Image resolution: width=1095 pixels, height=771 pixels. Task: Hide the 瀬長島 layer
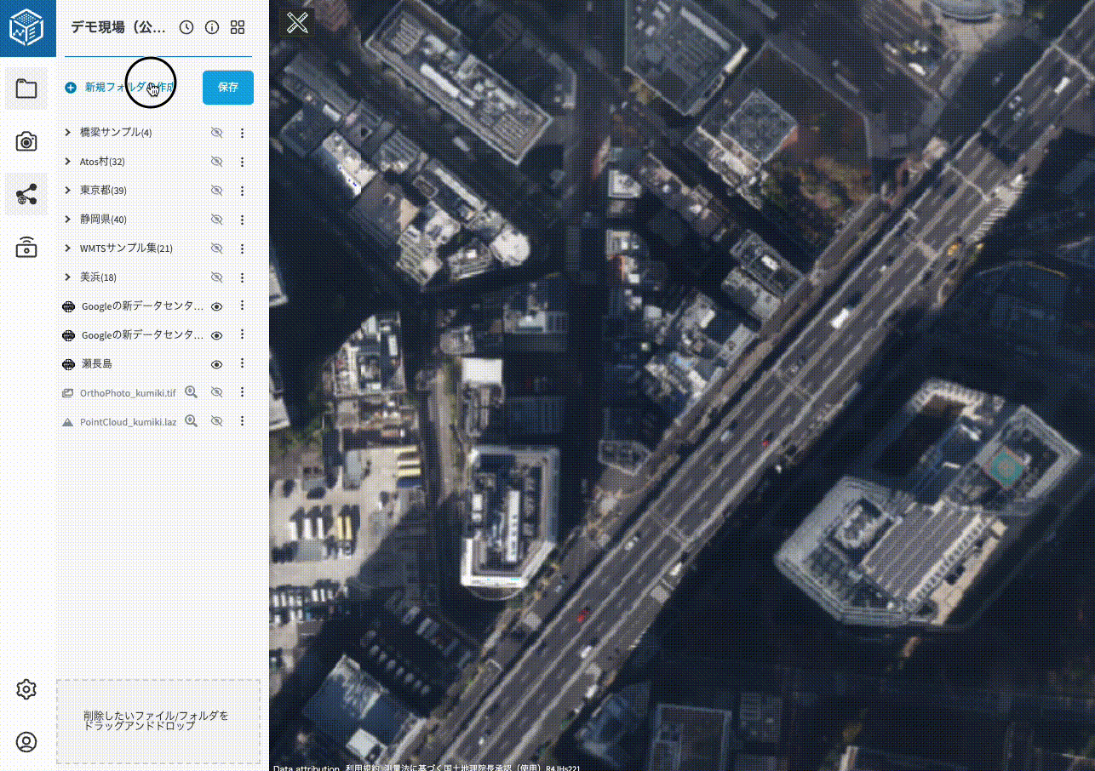point(216,364)
